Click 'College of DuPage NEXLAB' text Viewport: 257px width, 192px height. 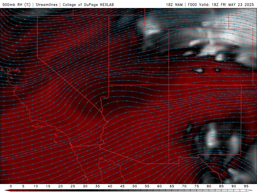(88, 4)
